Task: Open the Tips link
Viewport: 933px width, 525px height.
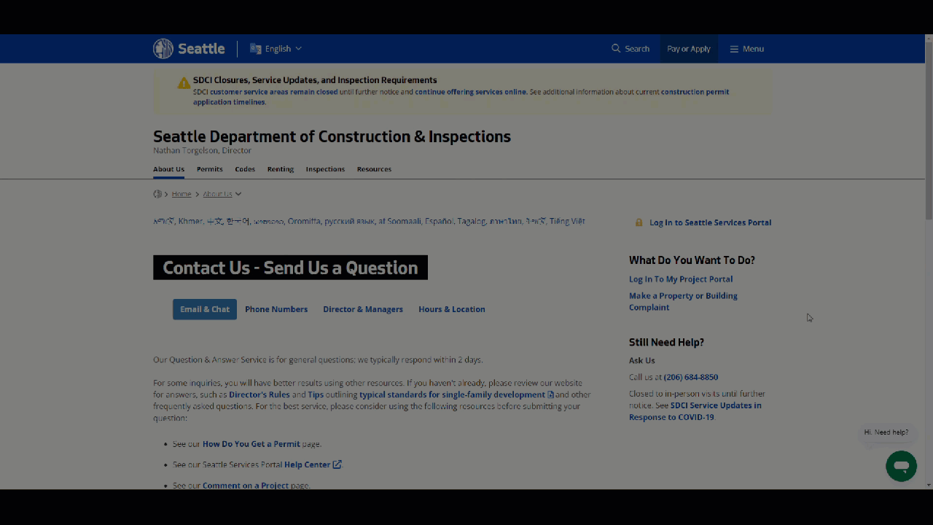Action: coord(316,394)
